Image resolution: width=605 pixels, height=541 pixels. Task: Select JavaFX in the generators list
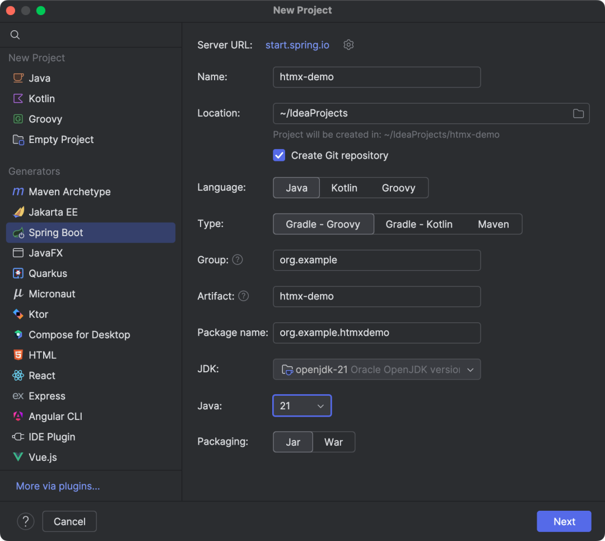(x=91, y=253)
